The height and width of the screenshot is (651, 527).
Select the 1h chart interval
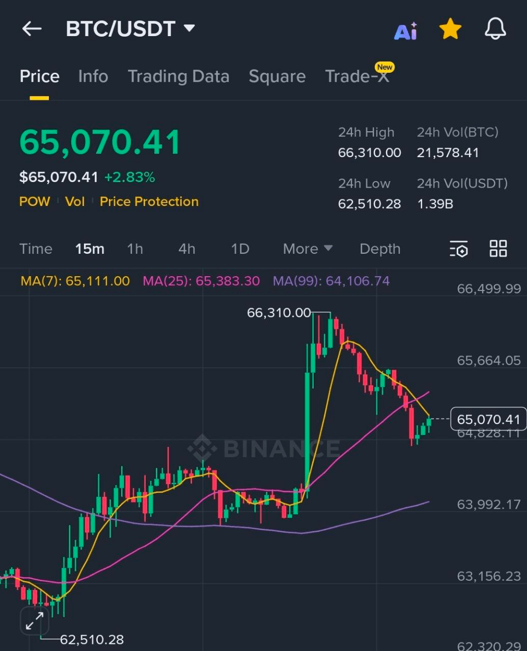tap(135, 249)
